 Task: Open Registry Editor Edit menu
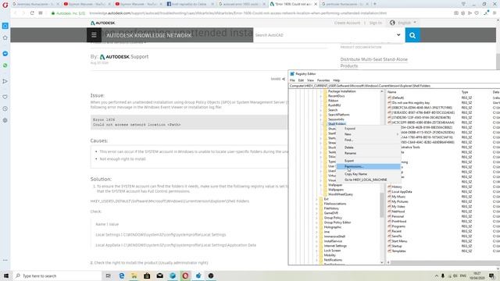(x=301, y=80)
